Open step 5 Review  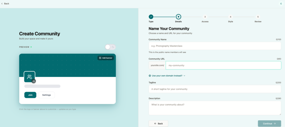pos(258,17)
